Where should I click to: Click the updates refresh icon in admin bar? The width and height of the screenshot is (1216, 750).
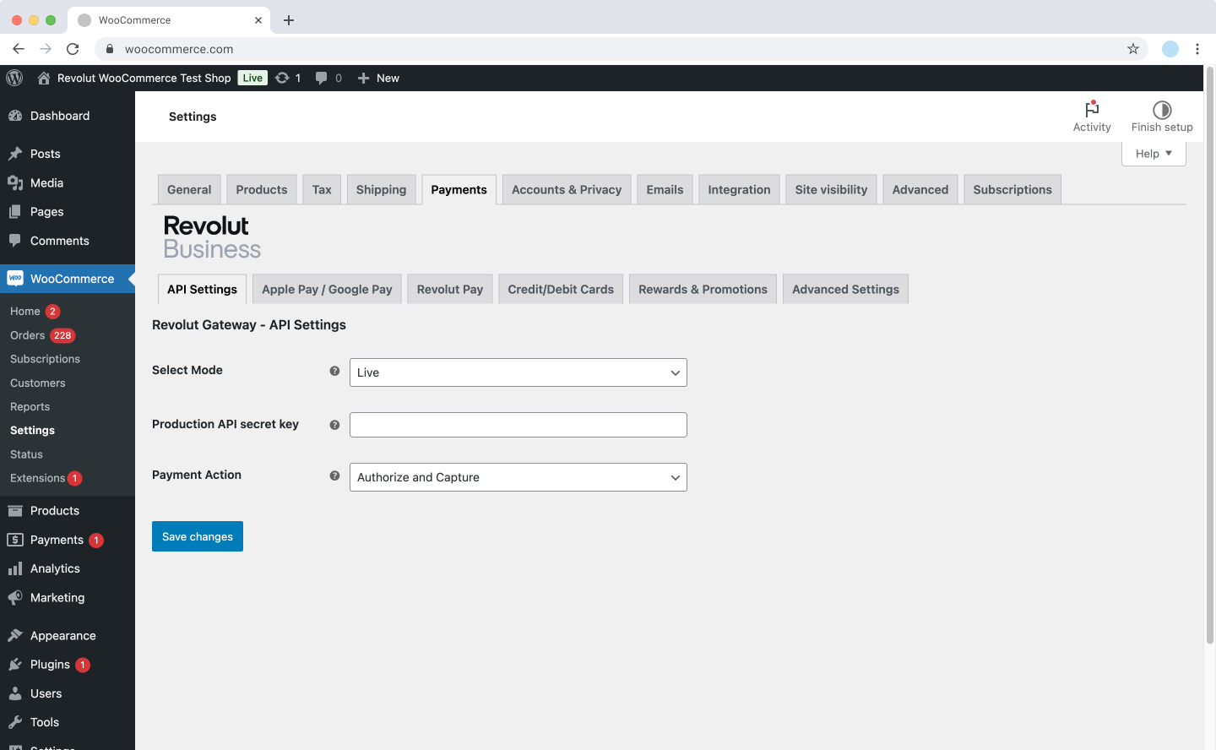pos(282,78)
